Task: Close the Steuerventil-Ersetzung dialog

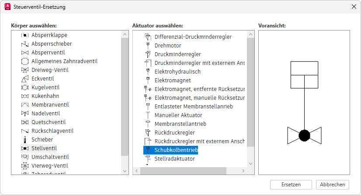Action: [x=353, y=7]
